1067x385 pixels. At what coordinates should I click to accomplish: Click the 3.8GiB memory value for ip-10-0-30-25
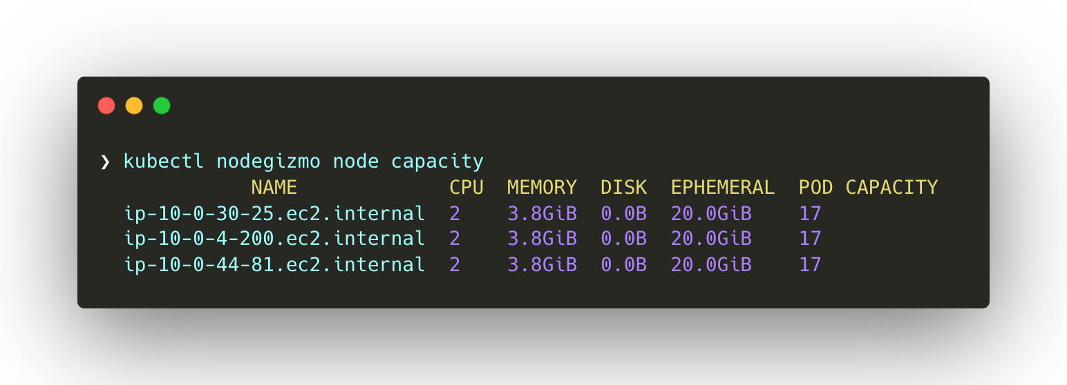click(542, 214)
